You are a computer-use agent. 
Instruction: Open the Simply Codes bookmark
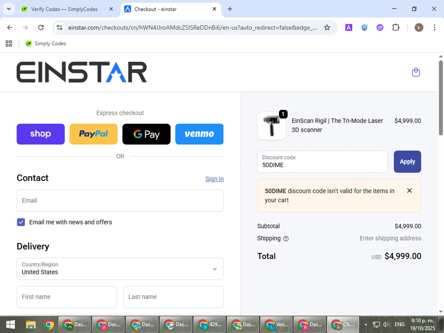click(x=46, y=44)
